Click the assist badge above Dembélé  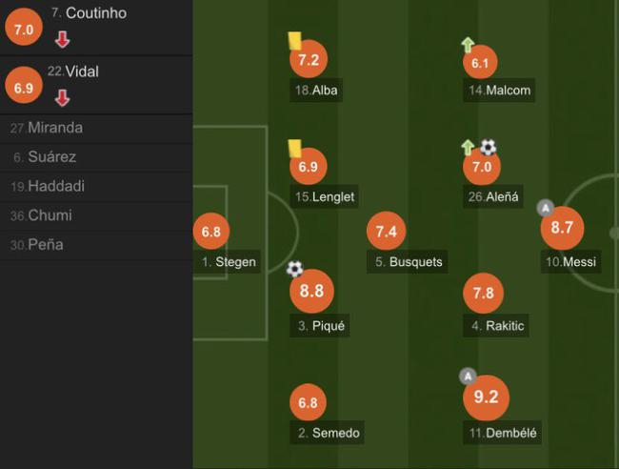[x=467, y=376]
